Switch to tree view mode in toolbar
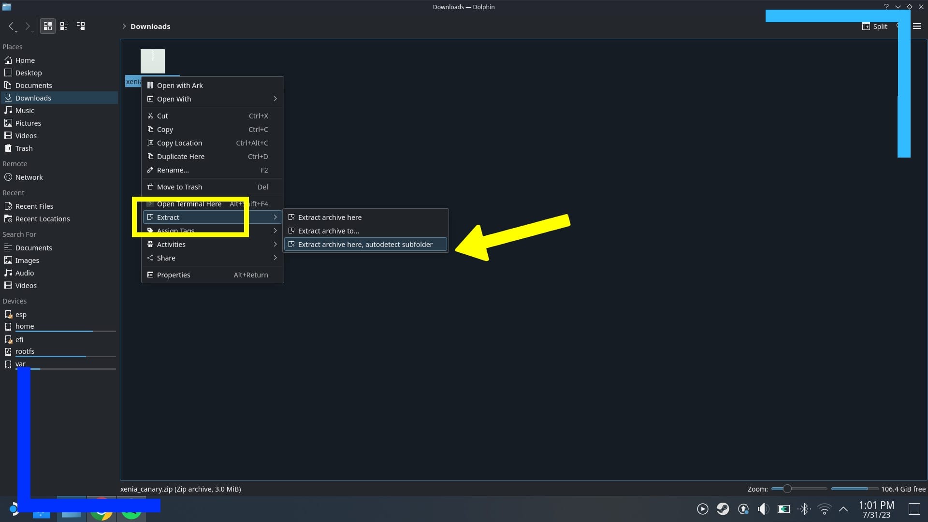Viewport: 928px width, 522px height. [x=81, y=26]
